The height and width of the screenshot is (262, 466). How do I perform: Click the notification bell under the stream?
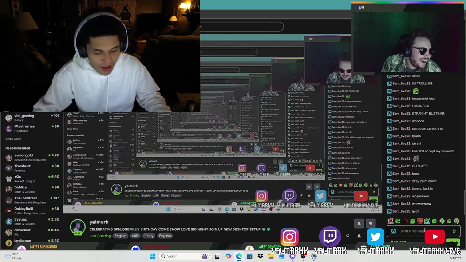point(359,223)
